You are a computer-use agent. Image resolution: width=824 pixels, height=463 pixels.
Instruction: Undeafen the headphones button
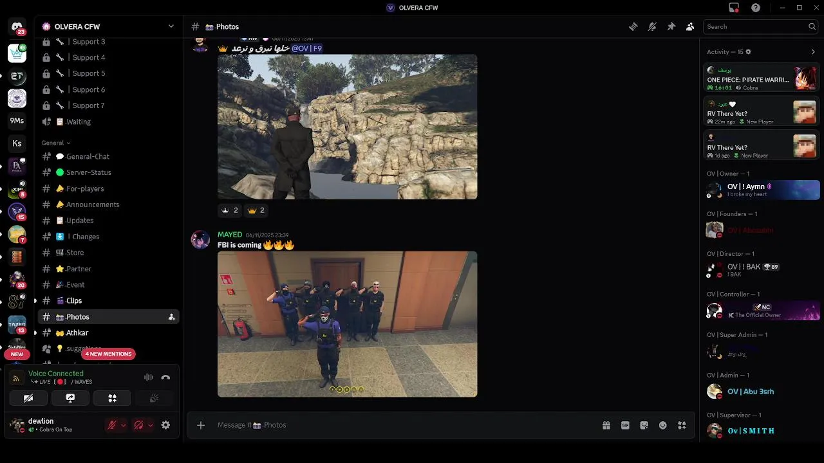coord(138,425)
